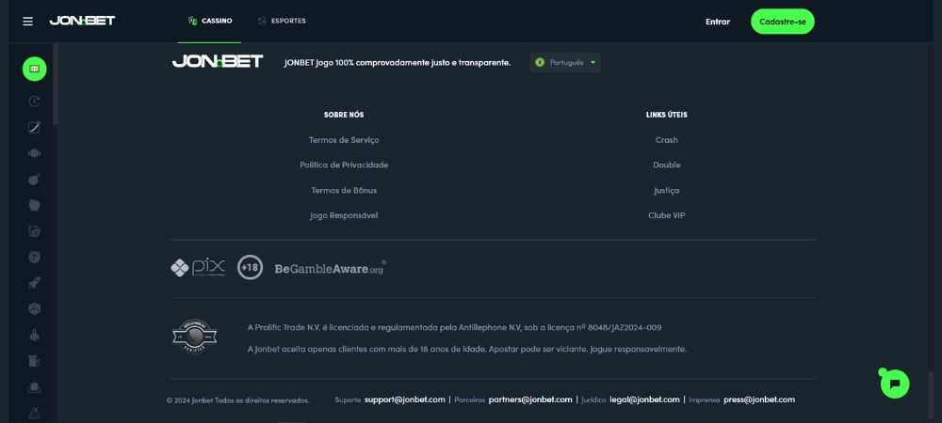The width and height of the screenshot is (942, 423).
Task: Open the hamburger menu in the header
Action: [x=27, y=21]
